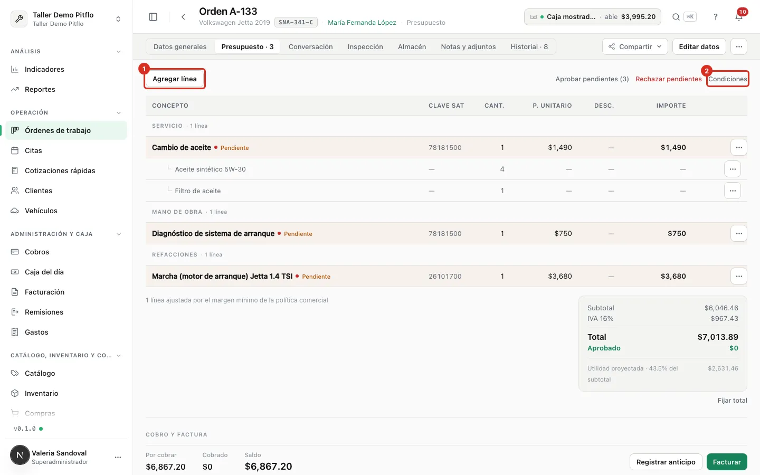Switch to the Inspección tab
Screen dimensions: 760x475
365,46
